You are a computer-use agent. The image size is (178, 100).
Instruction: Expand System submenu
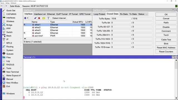(21, 50)
